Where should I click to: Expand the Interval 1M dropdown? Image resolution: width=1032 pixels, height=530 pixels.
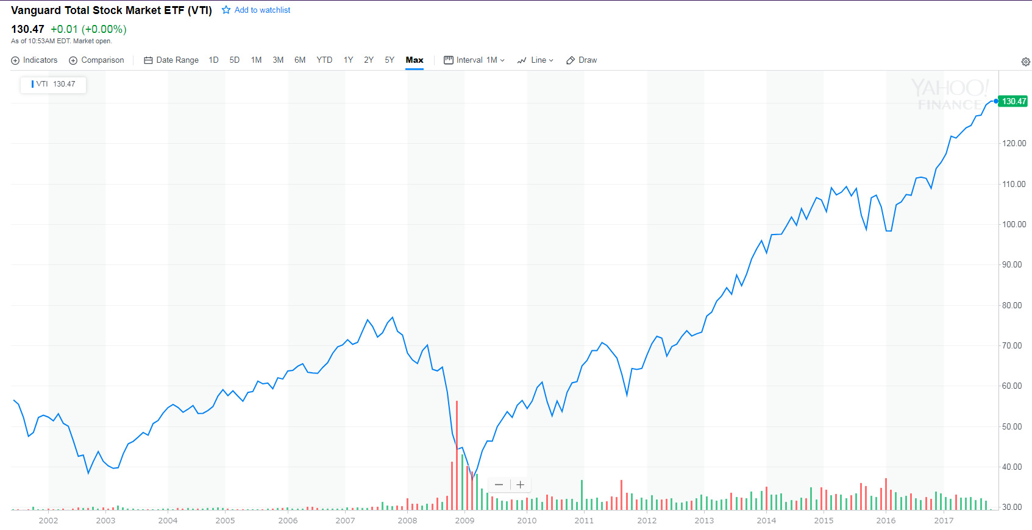click(x=474, y=60)
